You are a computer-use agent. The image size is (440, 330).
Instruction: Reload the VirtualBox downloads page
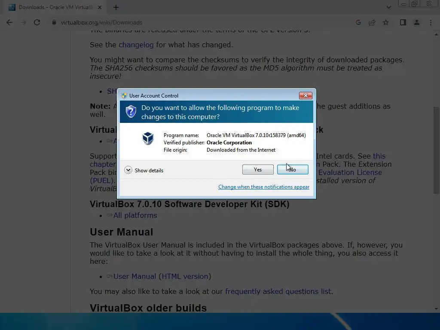37,22
